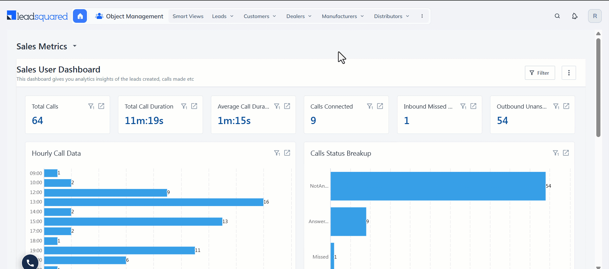This screenshot has width=609, height=269.
Task: Open filter on Inbound Missed card
Action: click(x=463, y=106)
